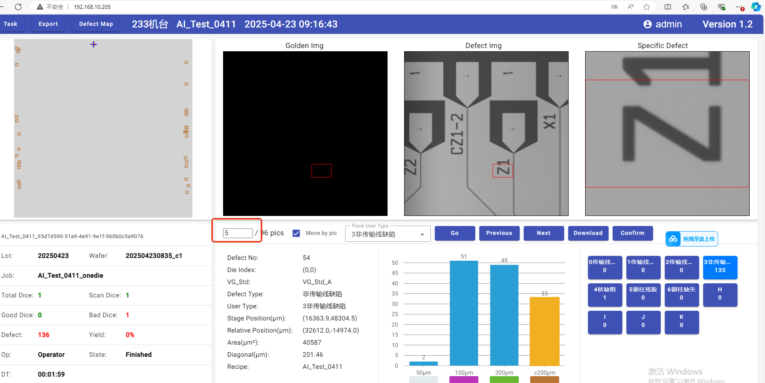Click the read aloud icon in the address bar
Image resolution: width=765 pixels, height=383 pixels.
[630, 7]
